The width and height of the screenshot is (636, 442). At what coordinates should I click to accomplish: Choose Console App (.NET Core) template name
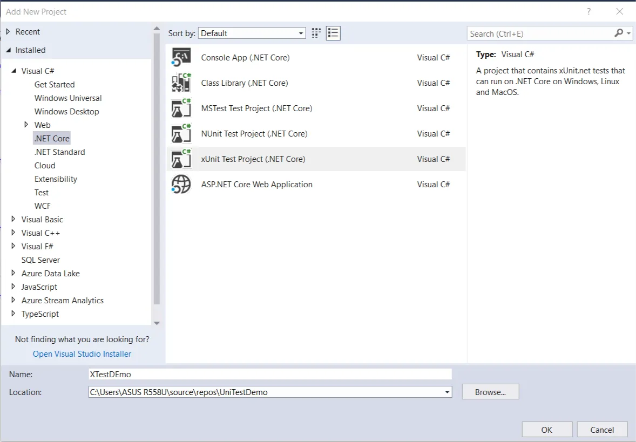246,58
